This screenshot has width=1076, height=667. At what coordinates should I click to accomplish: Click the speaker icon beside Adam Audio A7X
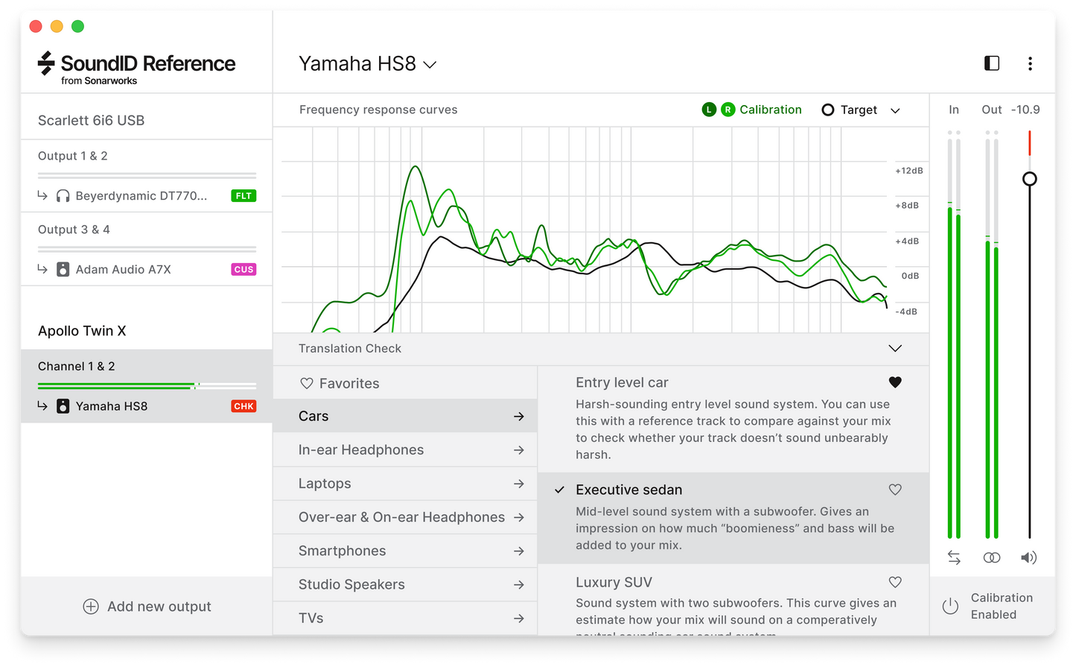tap(63, 269)
